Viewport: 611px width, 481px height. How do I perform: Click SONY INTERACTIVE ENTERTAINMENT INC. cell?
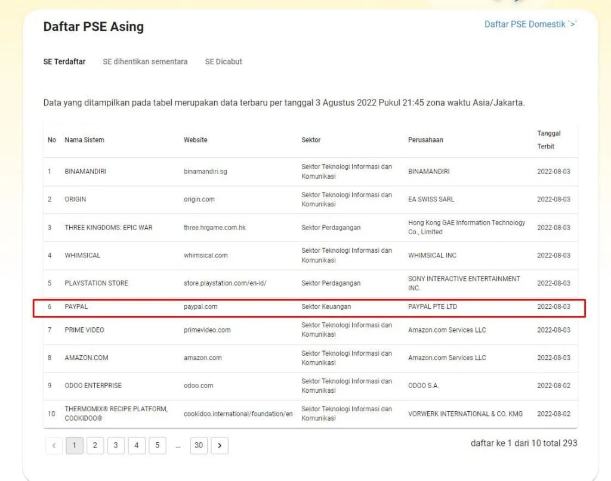[464, 283]
